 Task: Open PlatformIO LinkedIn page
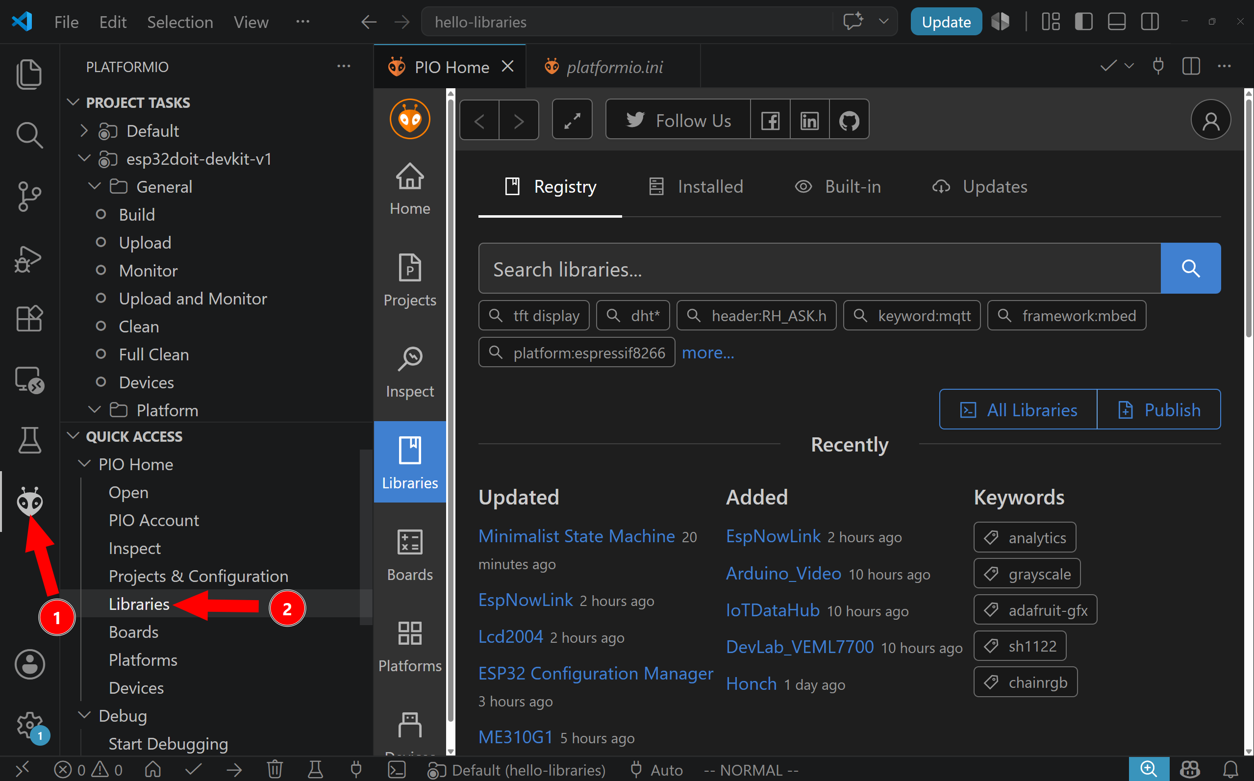809,120
